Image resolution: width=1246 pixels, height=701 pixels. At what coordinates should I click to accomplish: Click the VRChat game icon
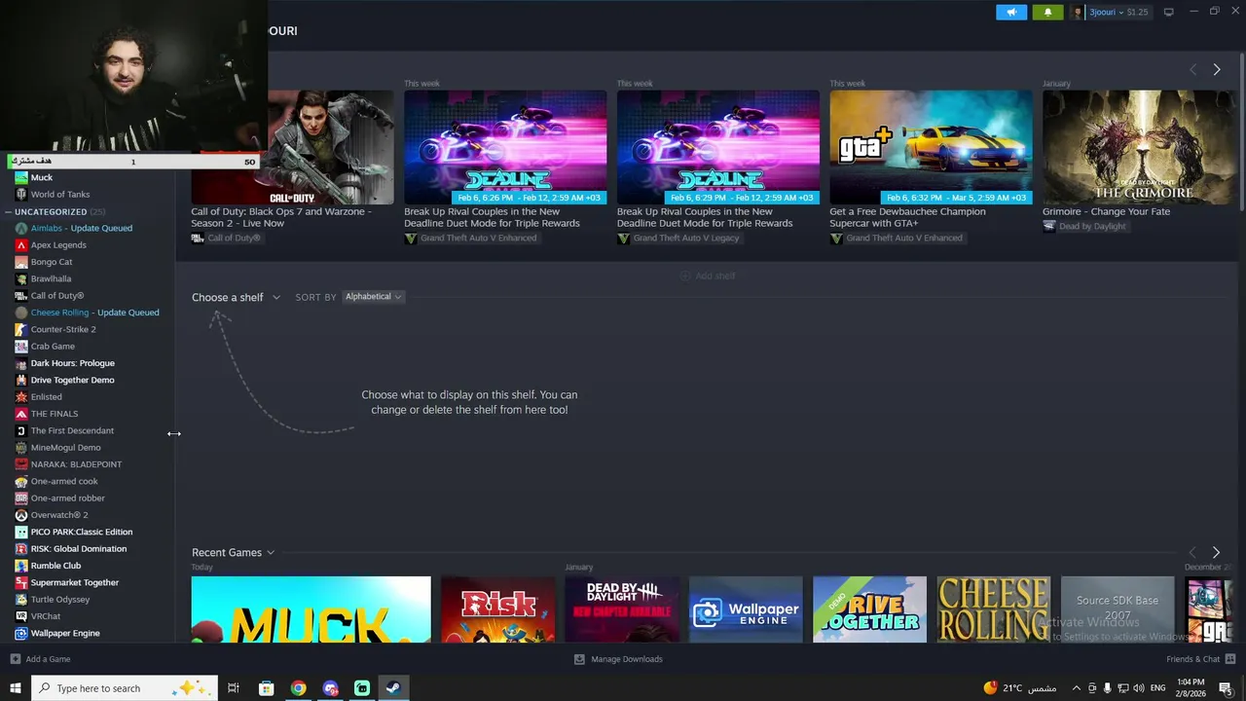pyautogui.click(x=21, y=616)
